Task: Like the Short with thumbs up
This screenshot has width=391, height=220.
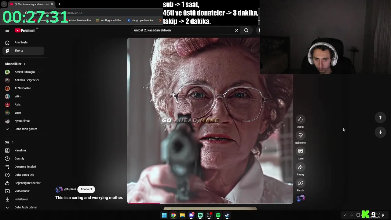Action: click(301, 119)
